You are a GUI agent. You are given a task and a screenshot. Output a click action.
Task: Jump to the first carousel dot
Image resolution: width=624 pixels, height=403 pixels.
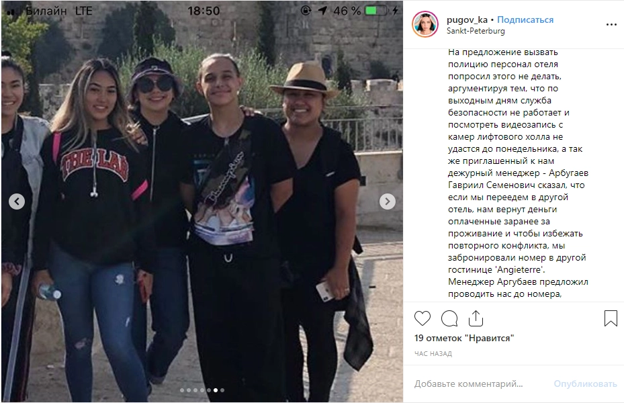point(182,390)
